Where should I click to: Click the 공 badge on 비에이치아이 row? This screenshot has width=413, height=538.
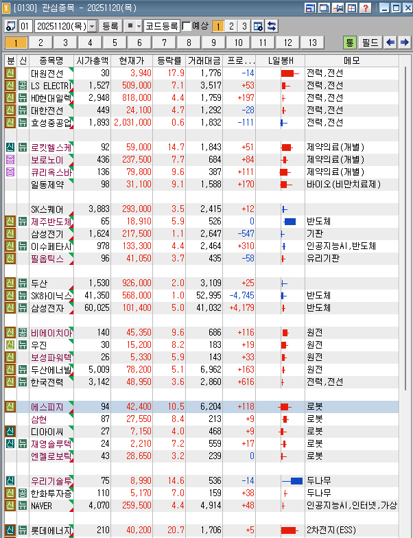[x=22, y=332]
